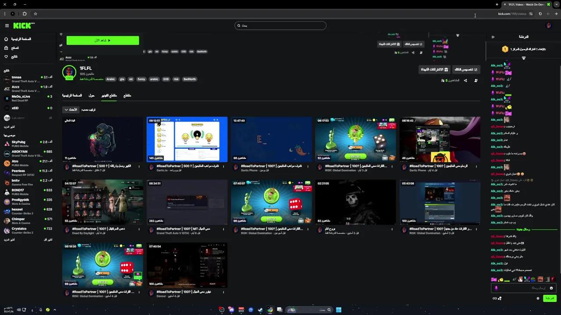Open Steam from taskbar

coord(260,310)
